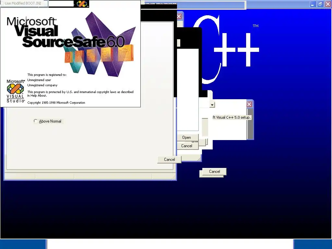332x249 pixels.
Task: Expand the combo box dropdown arrow
Action: [212, 105]
